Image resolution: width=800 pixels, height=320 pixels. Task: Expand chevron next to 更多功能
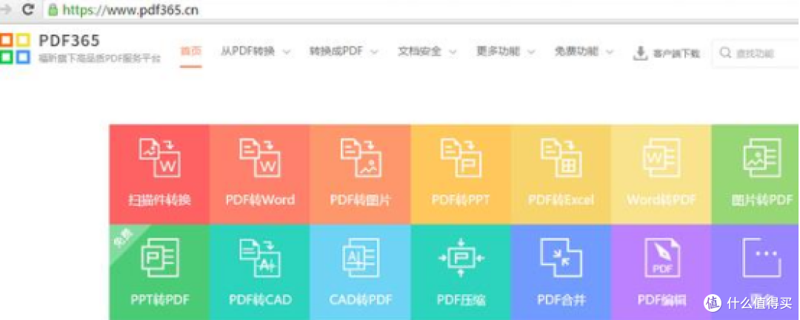pyautogui.click(x=530, y=52)
